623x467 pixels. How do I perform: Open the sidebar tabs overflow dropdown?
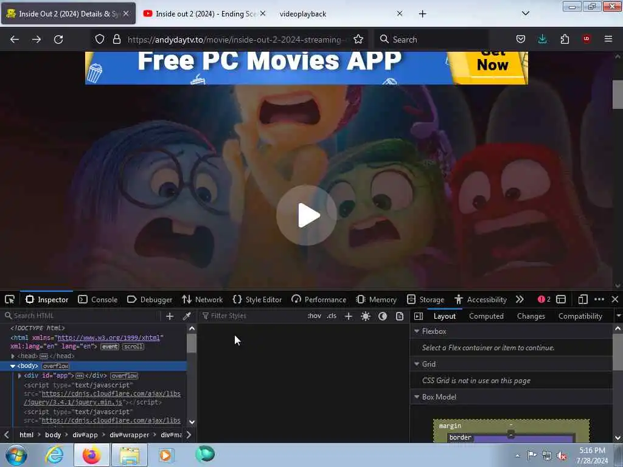tap(618, 316)
